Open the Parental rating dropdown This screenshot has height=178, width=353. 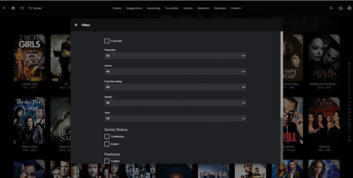pyautogui.click(x=175, y=87)
